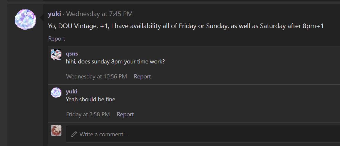
Task: Click the 'Friday at 2:58 PM' comment timestamp
Action: tap(88, 114)
